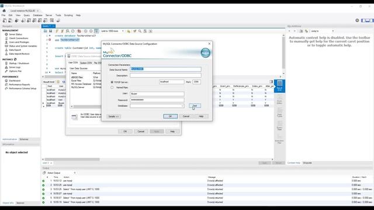Image resolution: width=374 pixels, height=210 pixels.
Task: Click the Data Source Name field
Action: 165,69
